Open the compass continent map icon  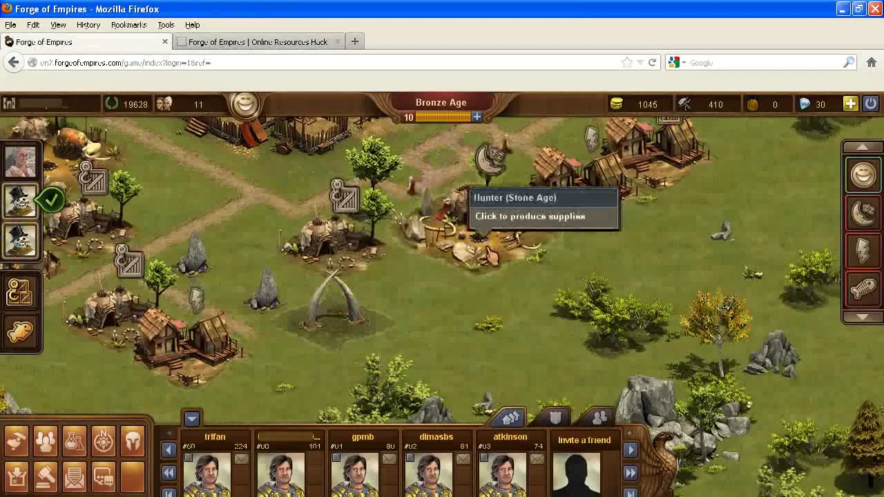(104, 440)
